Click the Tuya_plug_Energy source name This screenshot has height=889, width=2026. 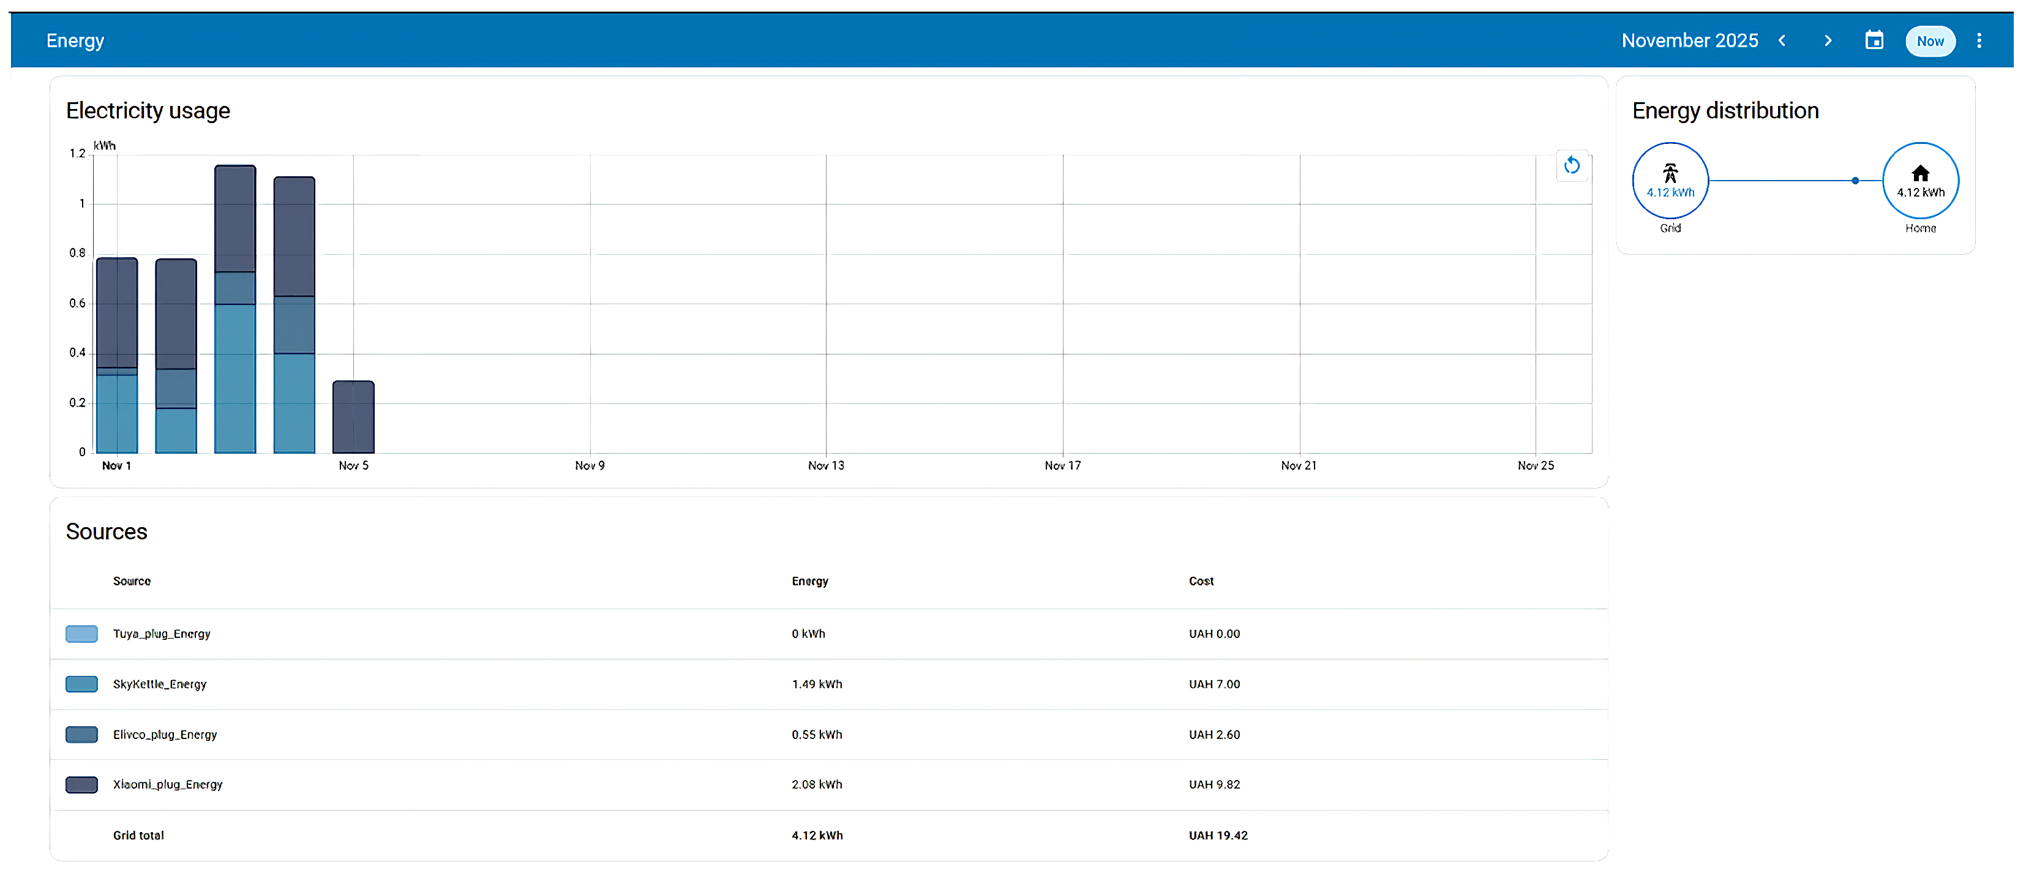[162, 634]
